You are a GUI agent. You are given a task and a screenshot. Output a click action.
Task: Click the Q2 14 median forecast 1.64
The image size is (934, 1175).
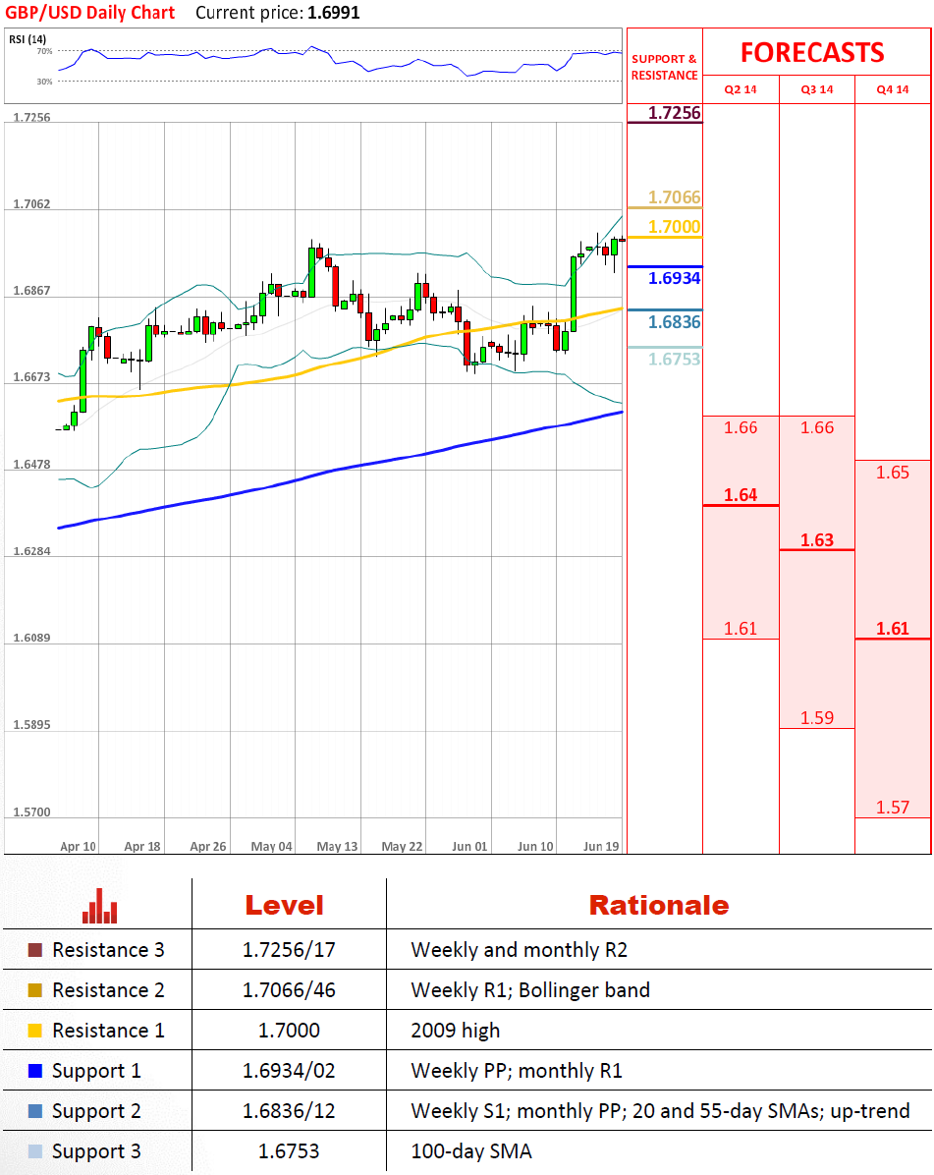click(741, 495)
